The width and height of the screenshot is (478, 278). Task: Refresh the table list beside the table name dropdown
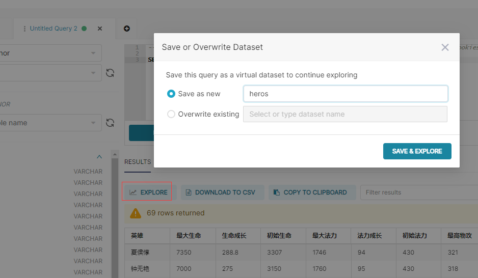click(x=110, y=123)
